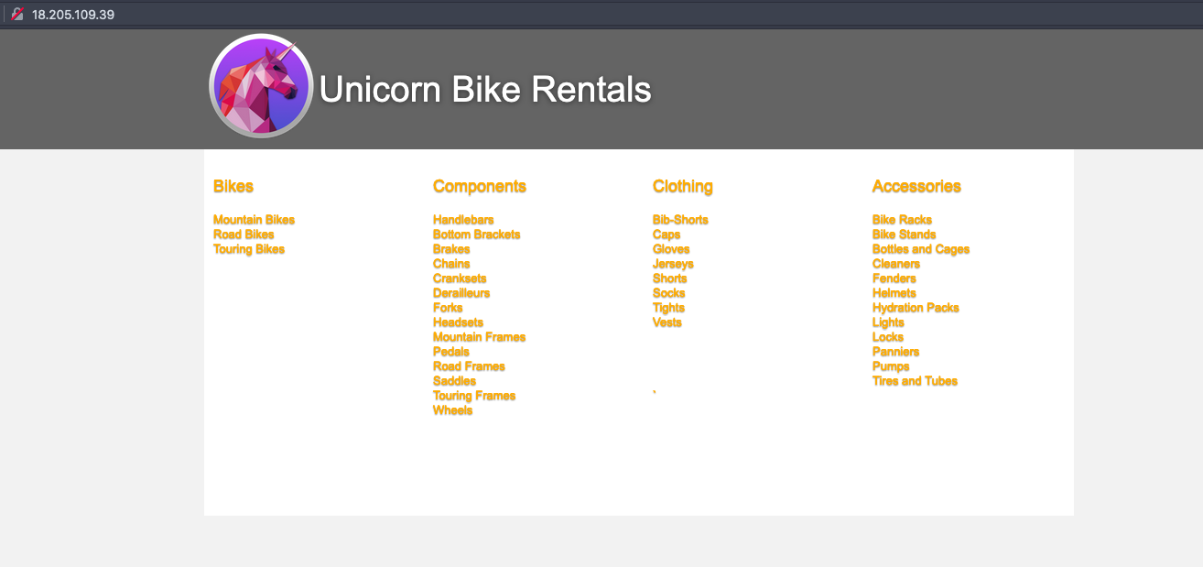Choose Touring Frames
This screenshot has width=1203, height=567.
coord(474,396)
